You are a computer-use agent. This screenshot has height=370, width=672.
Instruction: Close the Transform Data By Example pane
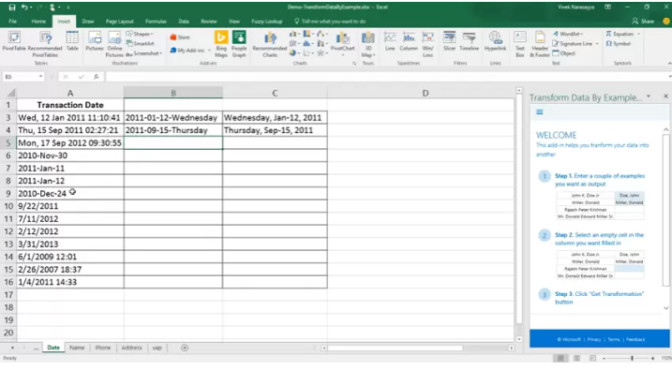(x=665, y=96)
